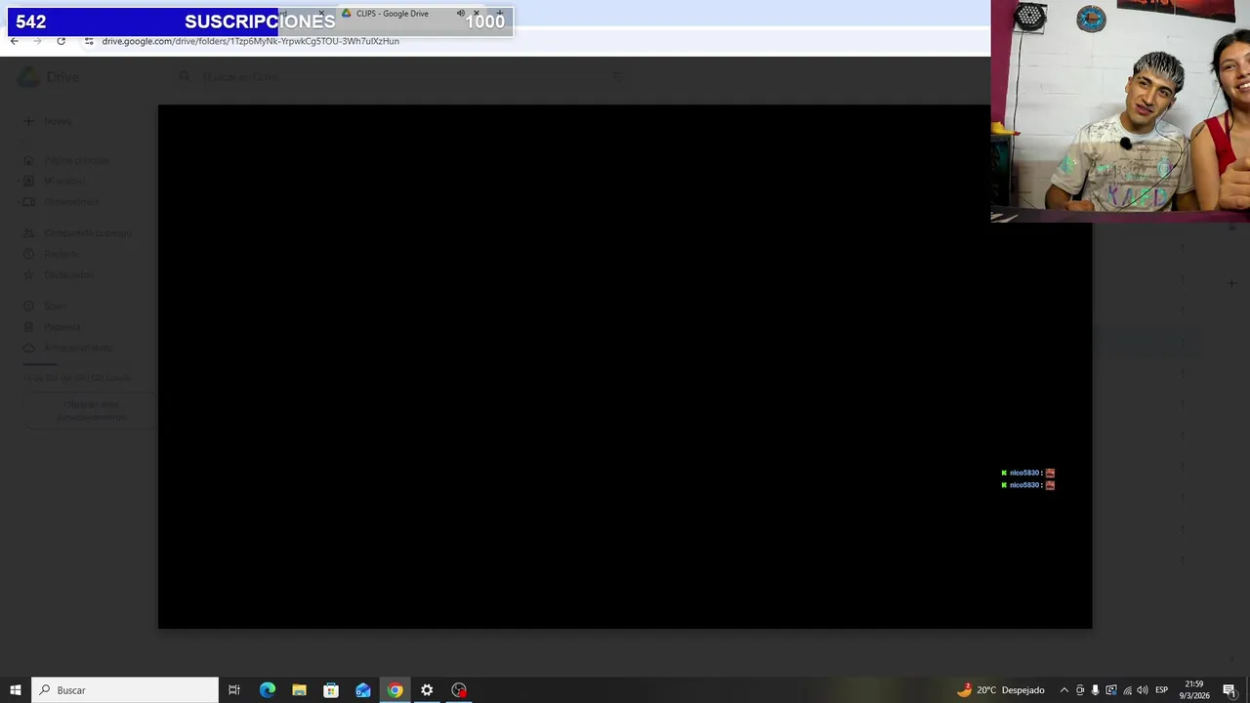Switch to Google Chrome in the taskbar
The height and width of the screenshot is (703, 1250).
pos(395,690)
